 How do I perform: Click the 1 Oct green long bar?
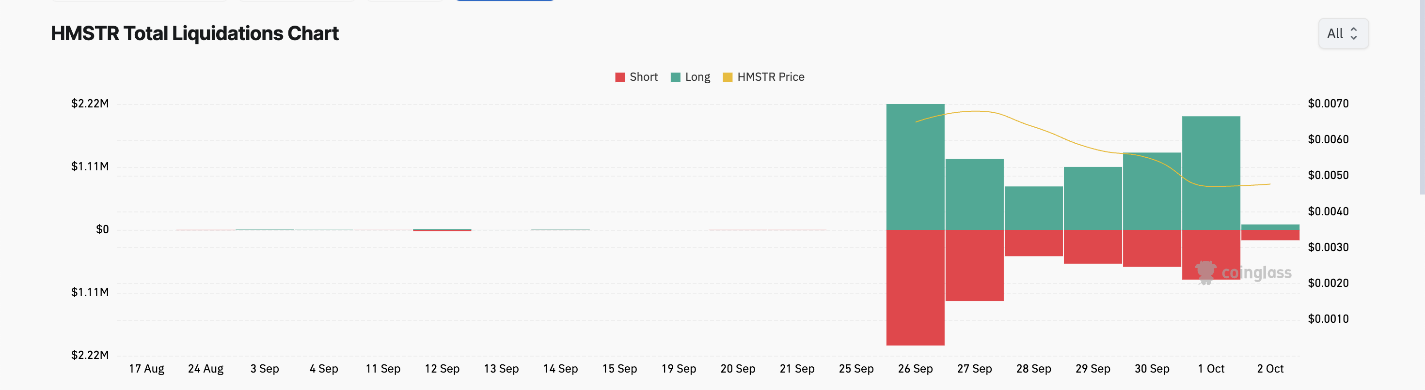point(1211,173)
